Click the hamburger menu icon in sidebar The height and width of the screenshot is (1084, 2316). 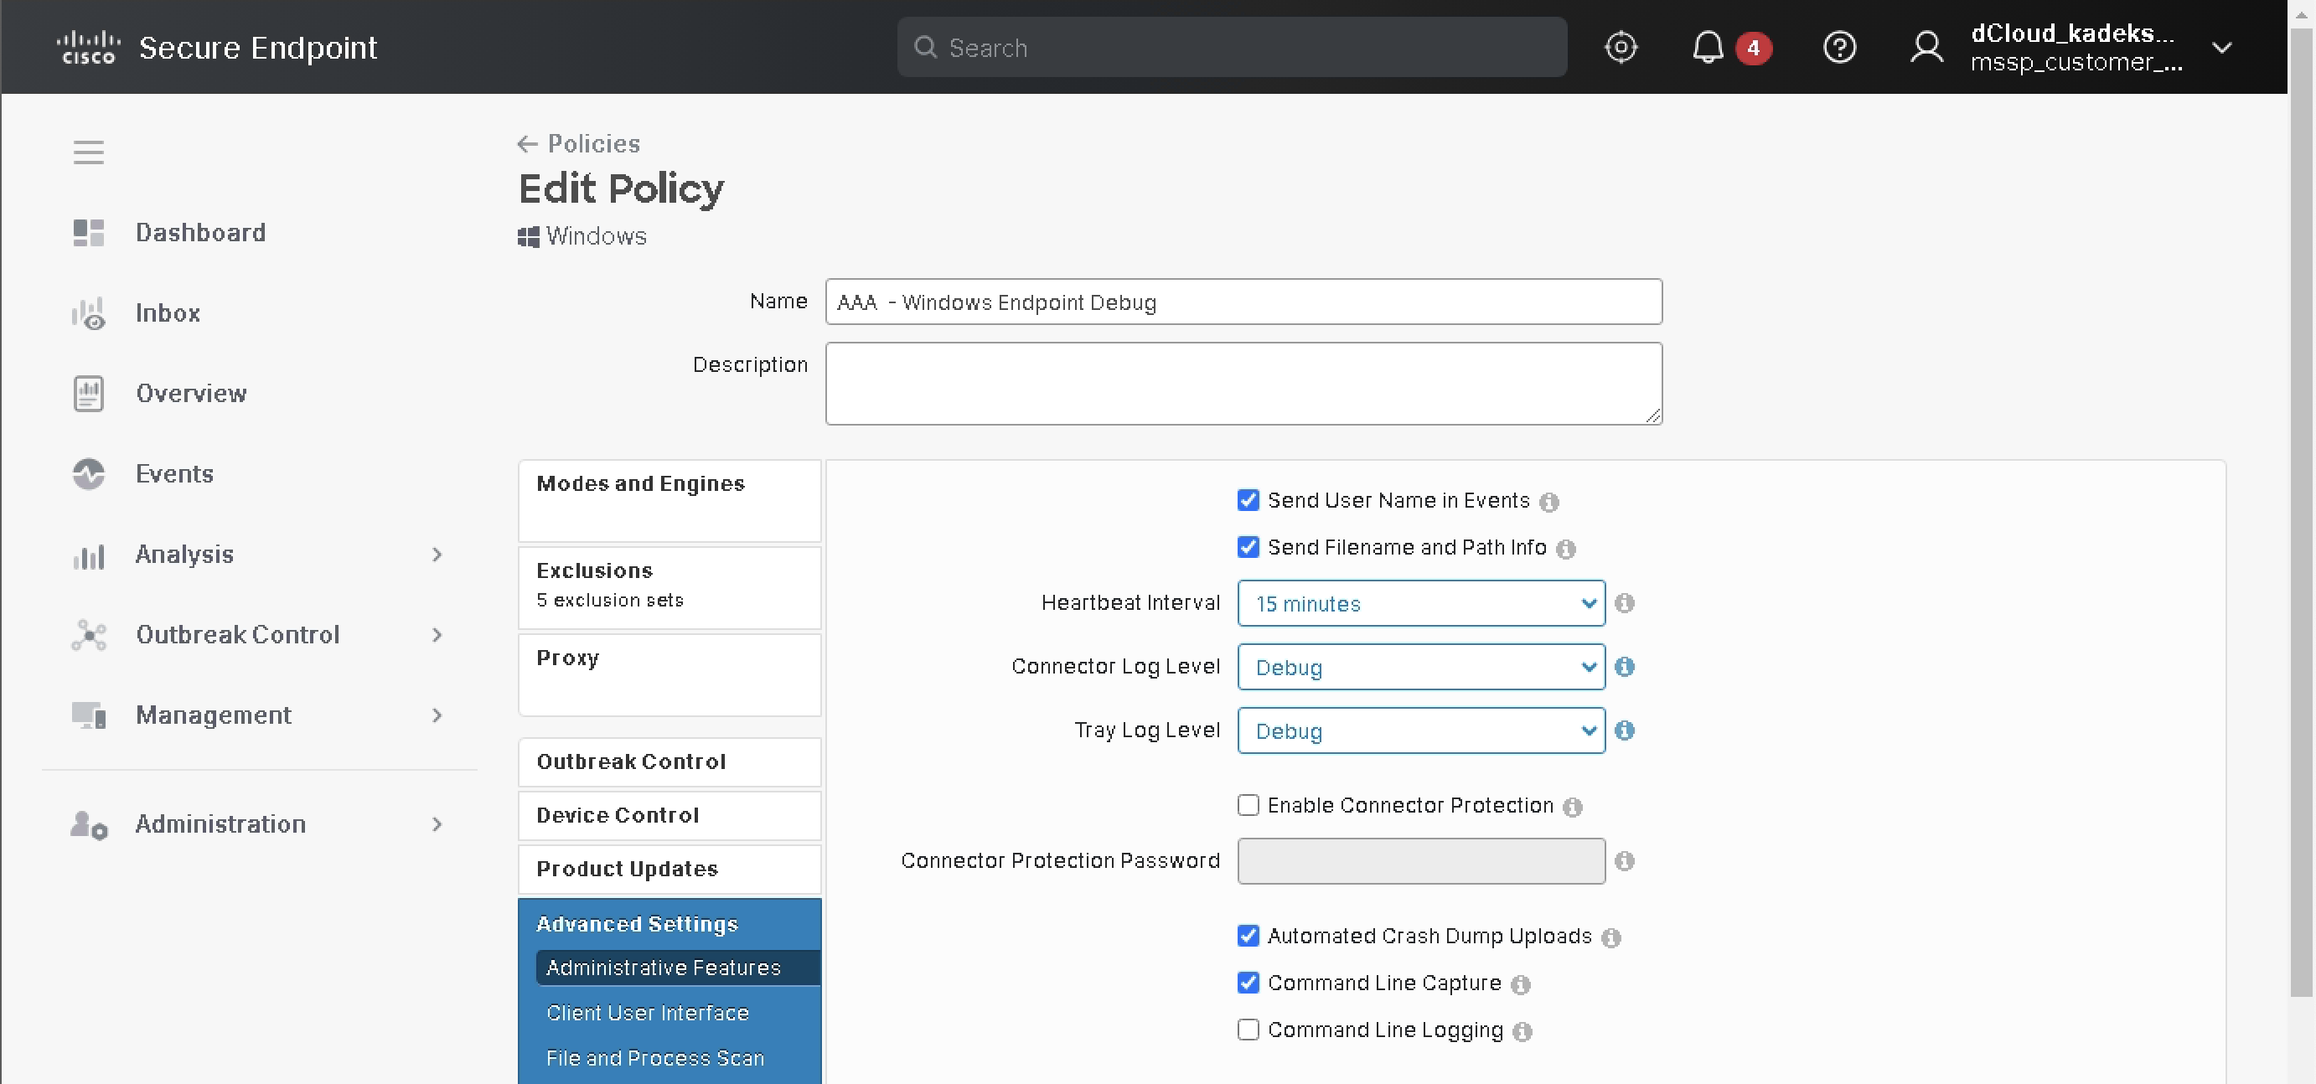pos(88,152)
